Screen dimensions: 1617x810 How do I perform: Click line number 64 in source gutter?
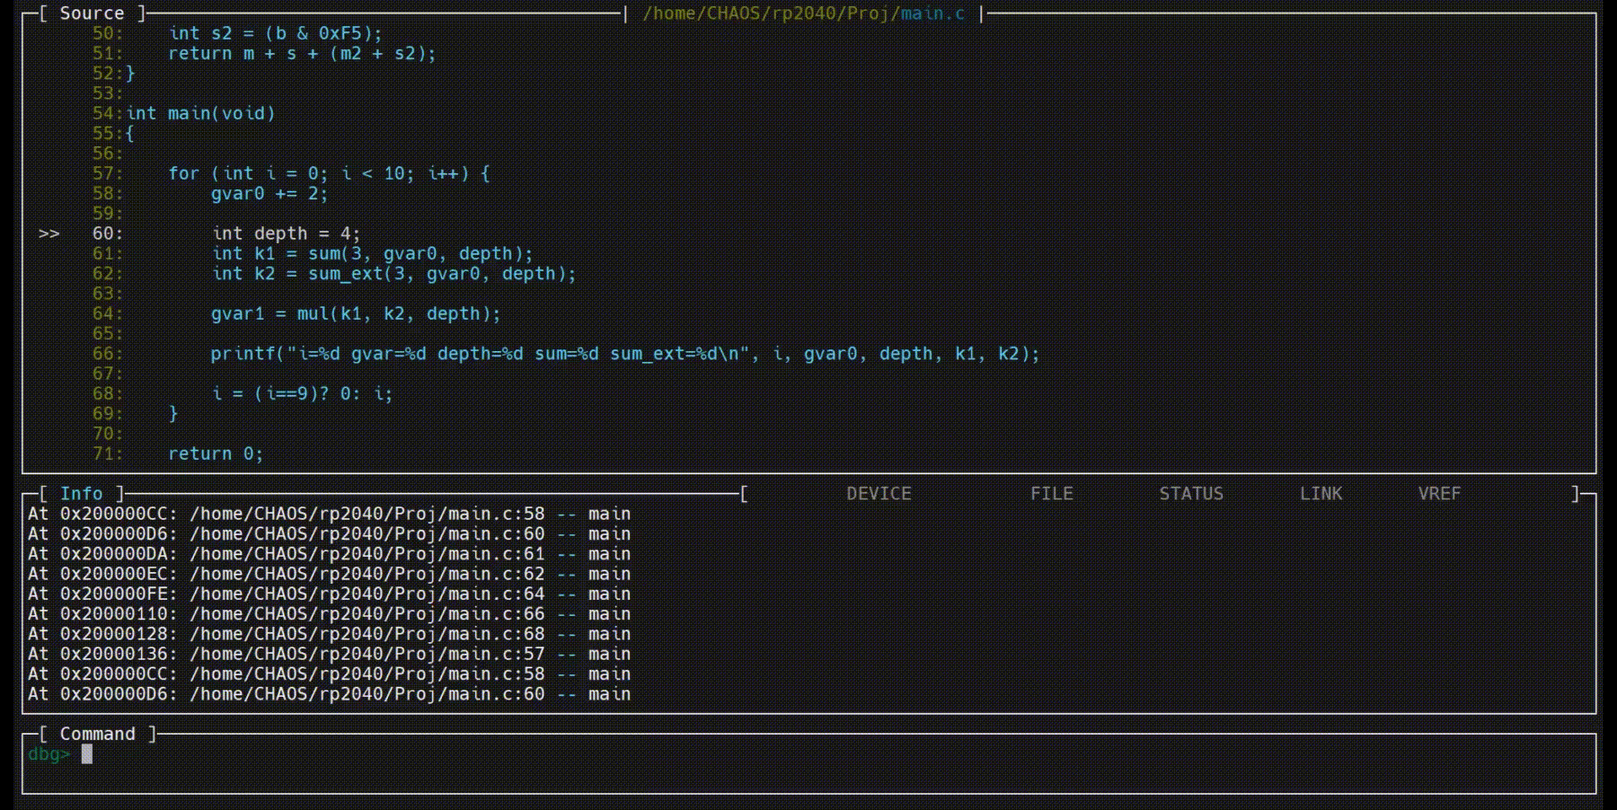106,313
